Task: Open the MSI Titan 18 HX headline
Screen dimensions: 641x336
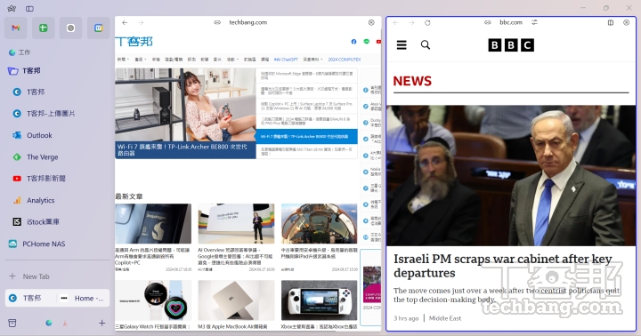Action: 306,151
